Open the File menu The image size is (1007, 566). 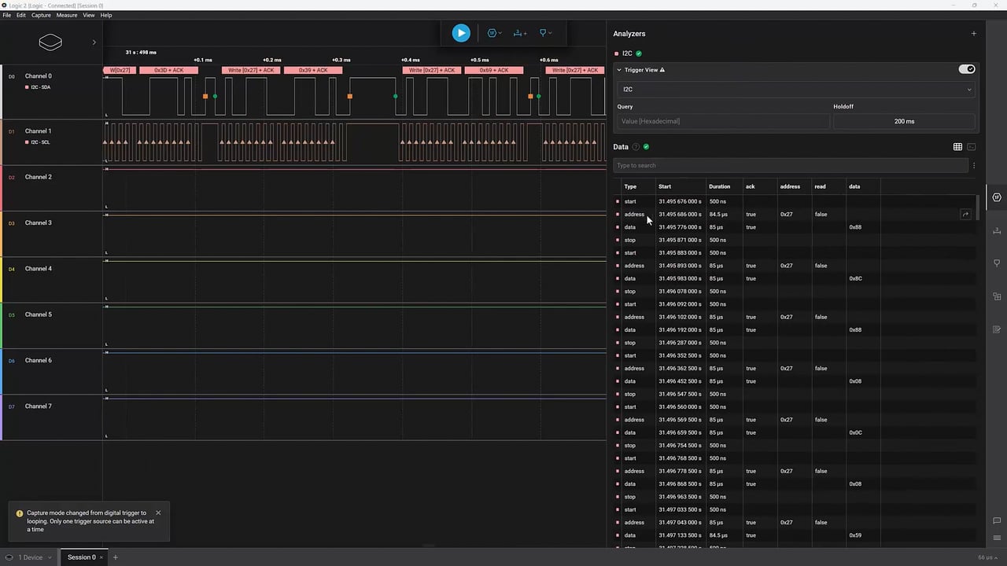(x=7, y=15)
